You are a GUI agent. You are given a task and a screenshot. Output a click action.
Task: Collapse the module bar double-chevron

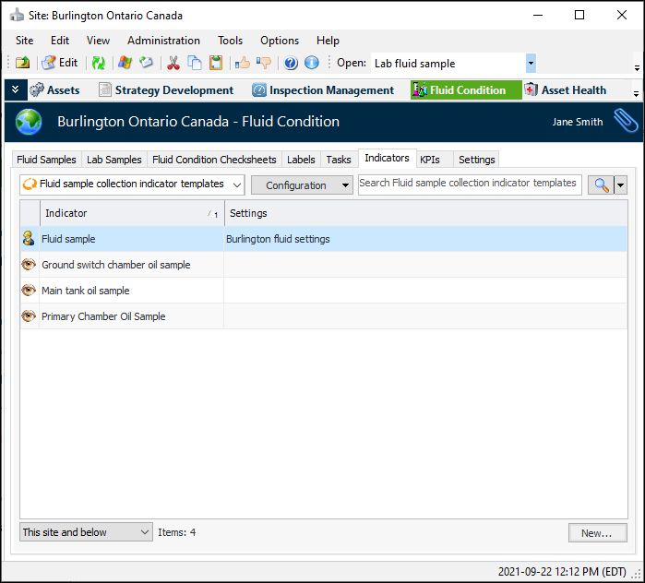point(16,89)
